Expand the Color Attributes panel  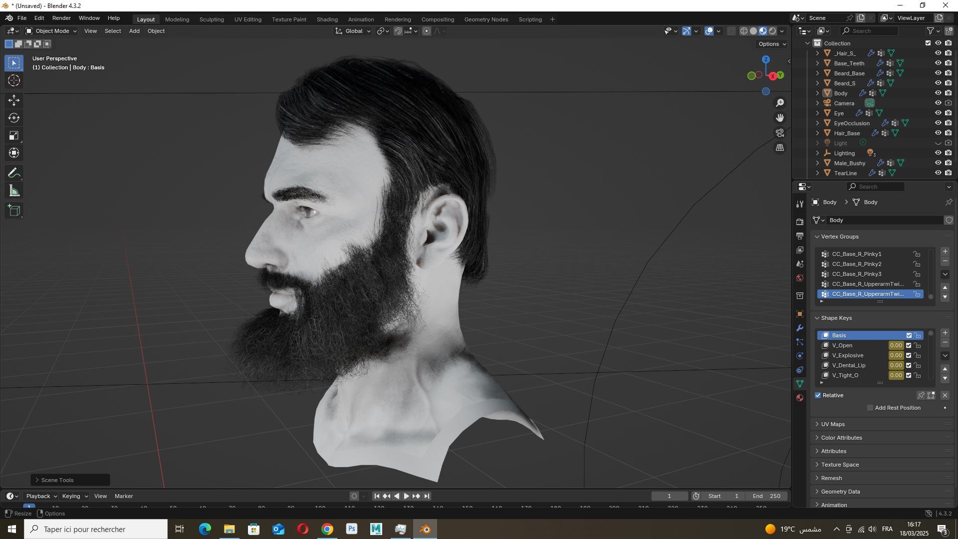point(841,438)
